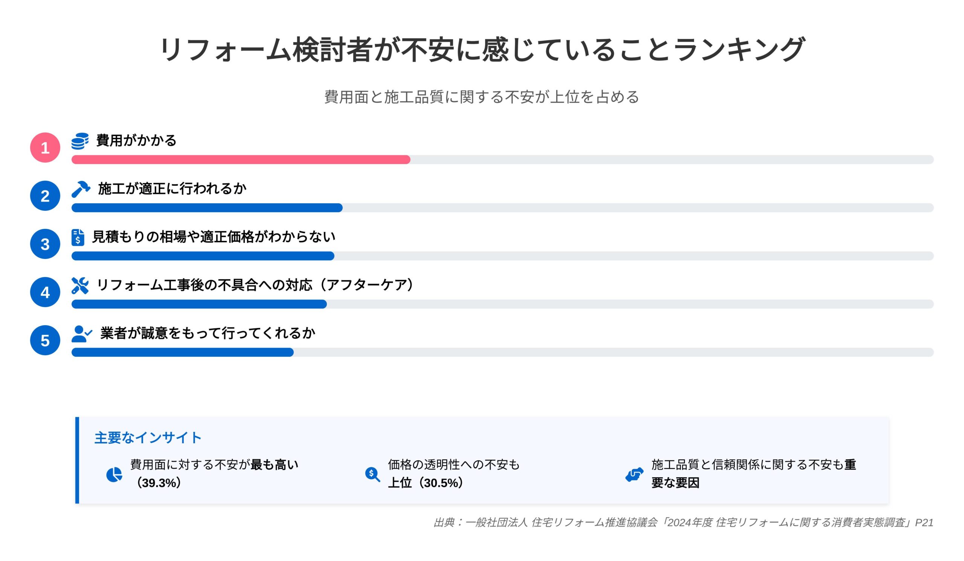The width and height of the screenshot is (964, 561).
Task: Click the label 業者が誠意をもって行ってくれるか
Action: point(208,333)
